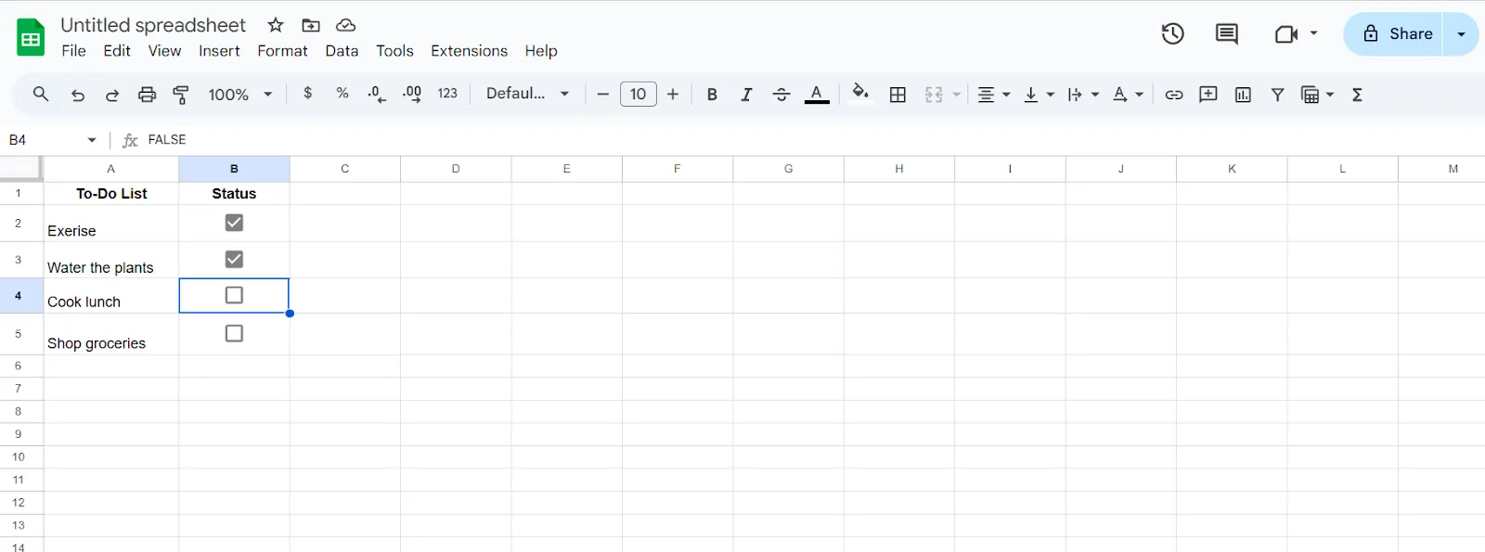Viewport: 1485px width, 552px height.
Task: Check the cloud document status icon
Action: click(345, 25)
